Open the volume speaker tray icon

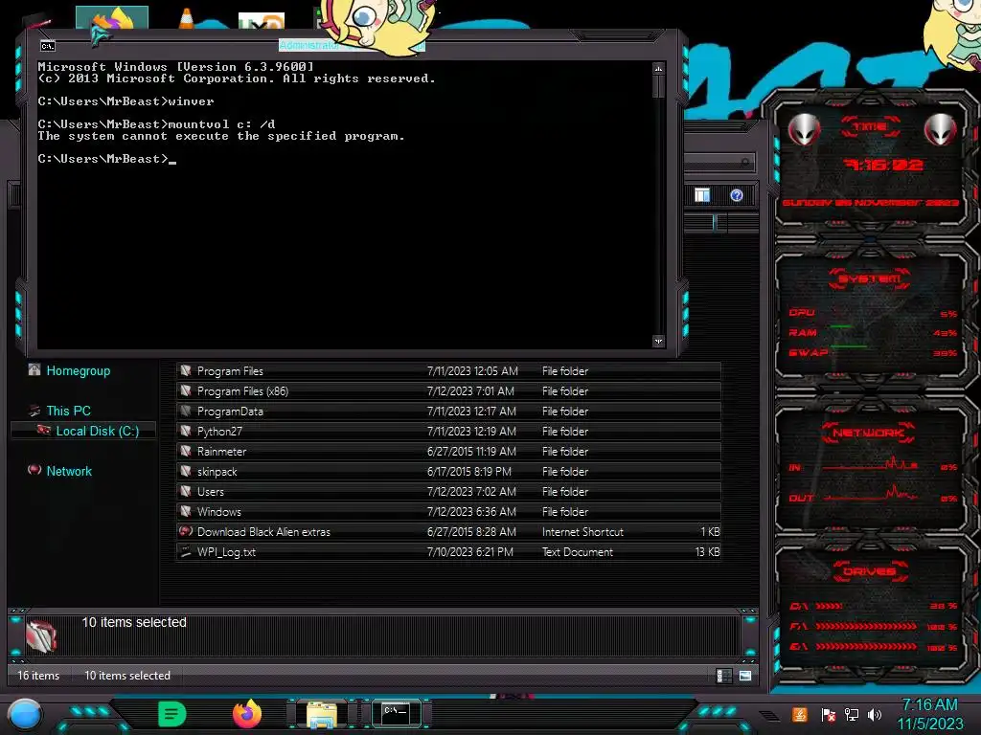[x=875, y=714]
